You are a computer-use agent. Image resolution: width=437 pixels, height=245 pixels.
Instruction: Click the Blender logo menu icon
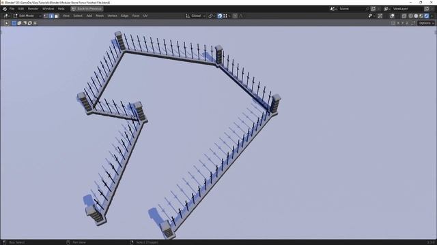pos(5,9)
